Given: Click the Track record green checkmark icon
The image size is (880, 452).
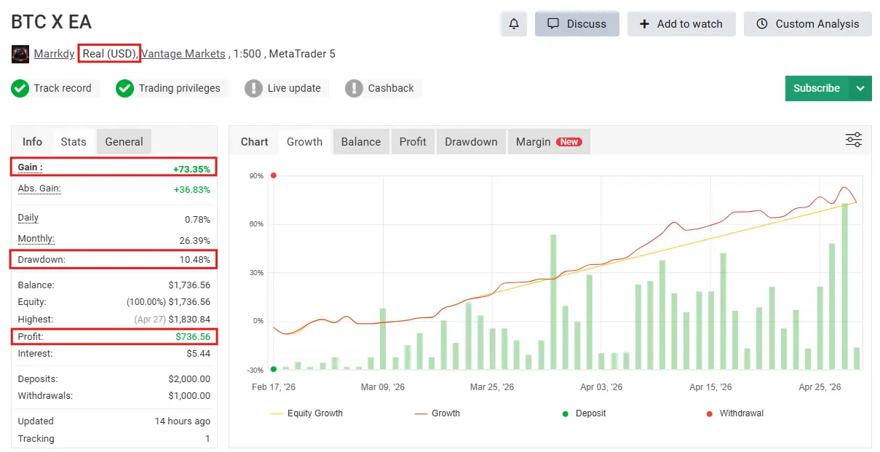Looking at the screenshot, I should 20,88.
